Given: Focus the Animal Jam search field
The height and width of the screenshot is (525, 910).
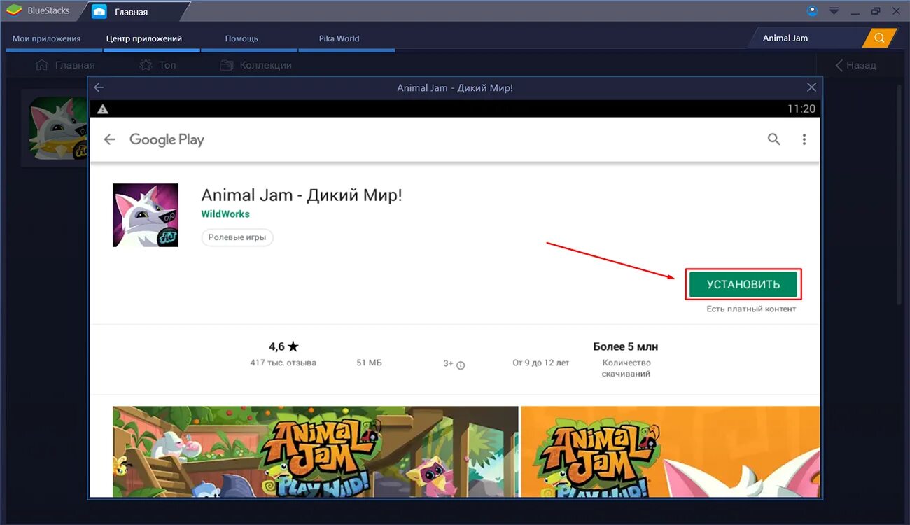Looking at the screenshot, I should (808, 38).
